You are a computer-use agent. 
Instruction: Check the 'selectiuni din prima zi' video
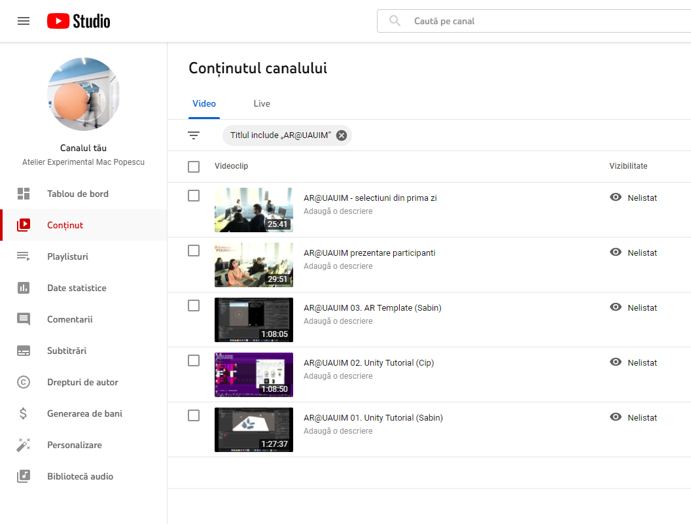[x=194, y=196]
